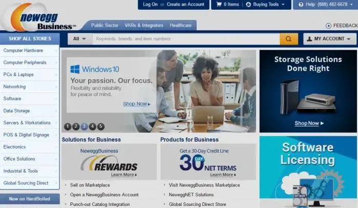Click the keyword search input field
The width and height of the screenshot is (358, 208).
click(186, 39)
